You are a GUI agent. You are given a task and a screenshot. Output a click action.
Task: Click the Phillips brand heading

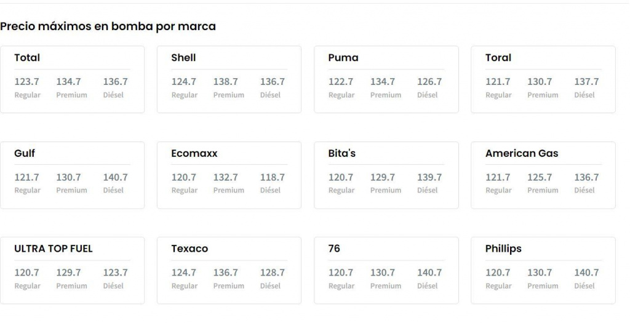503,249
